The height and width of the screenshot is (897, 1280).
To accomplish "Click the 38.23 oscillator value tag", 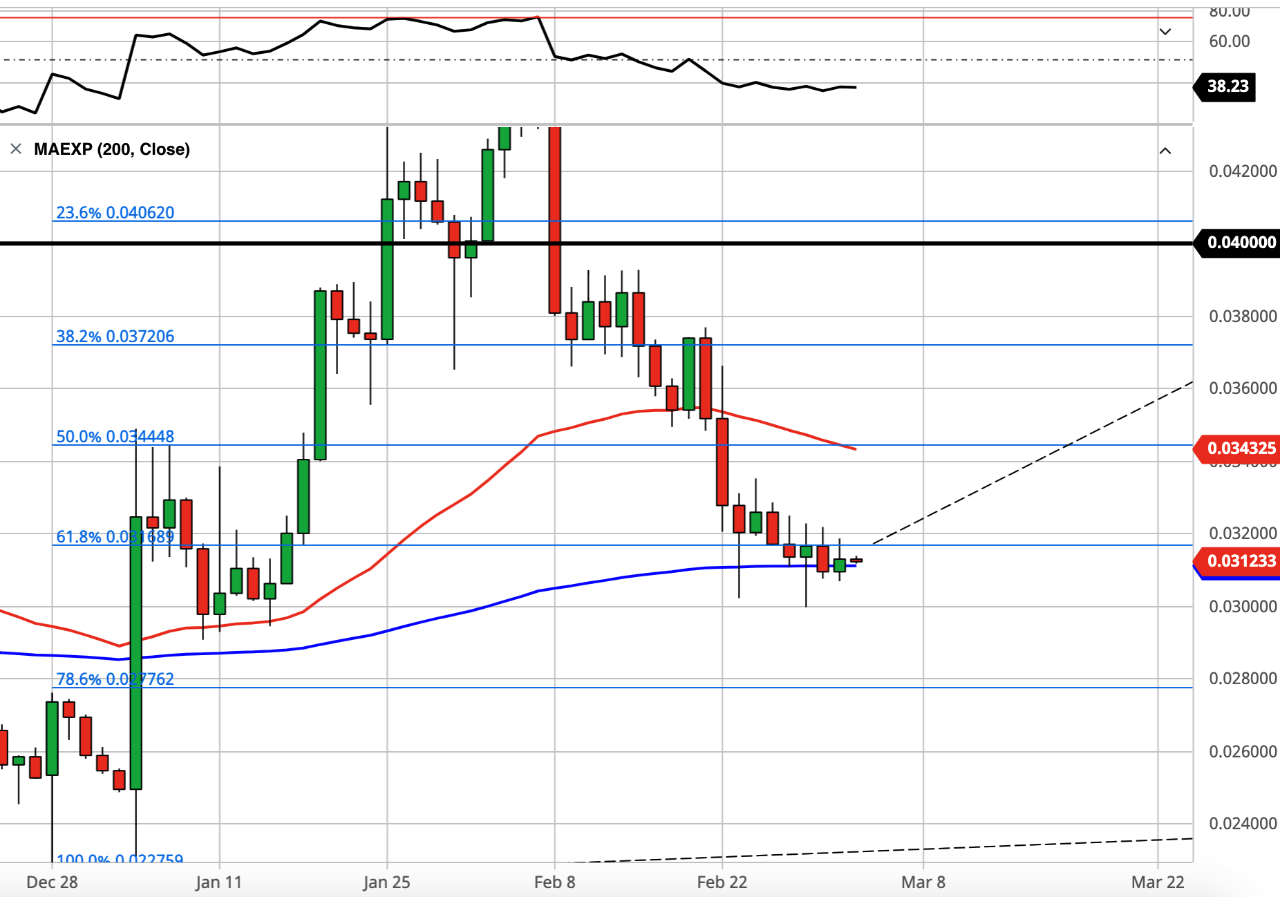I will point(1225,86).
